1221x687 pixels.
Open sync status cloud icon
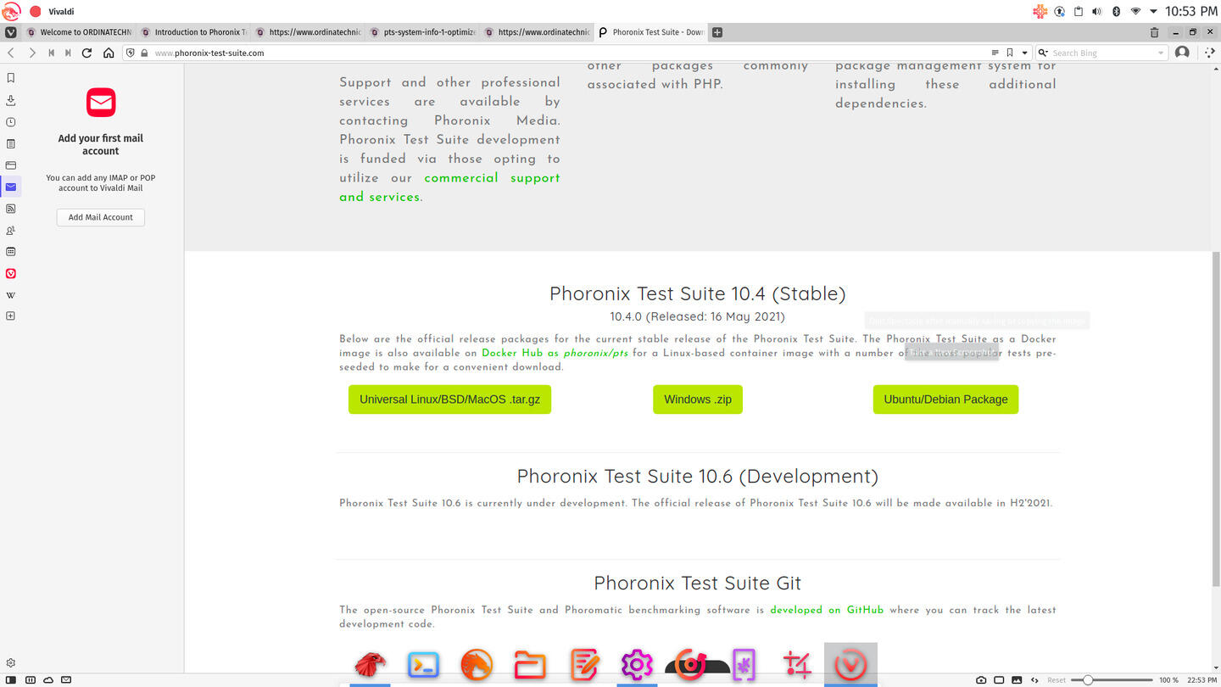click(48, 680)
